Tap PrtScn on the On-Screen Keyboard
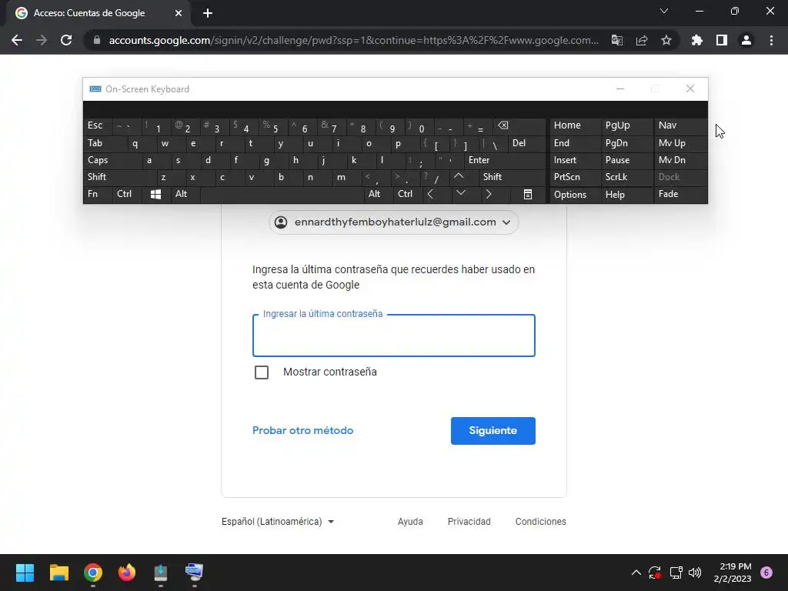This screenshot has height=591, width=788. coord(576,177)
